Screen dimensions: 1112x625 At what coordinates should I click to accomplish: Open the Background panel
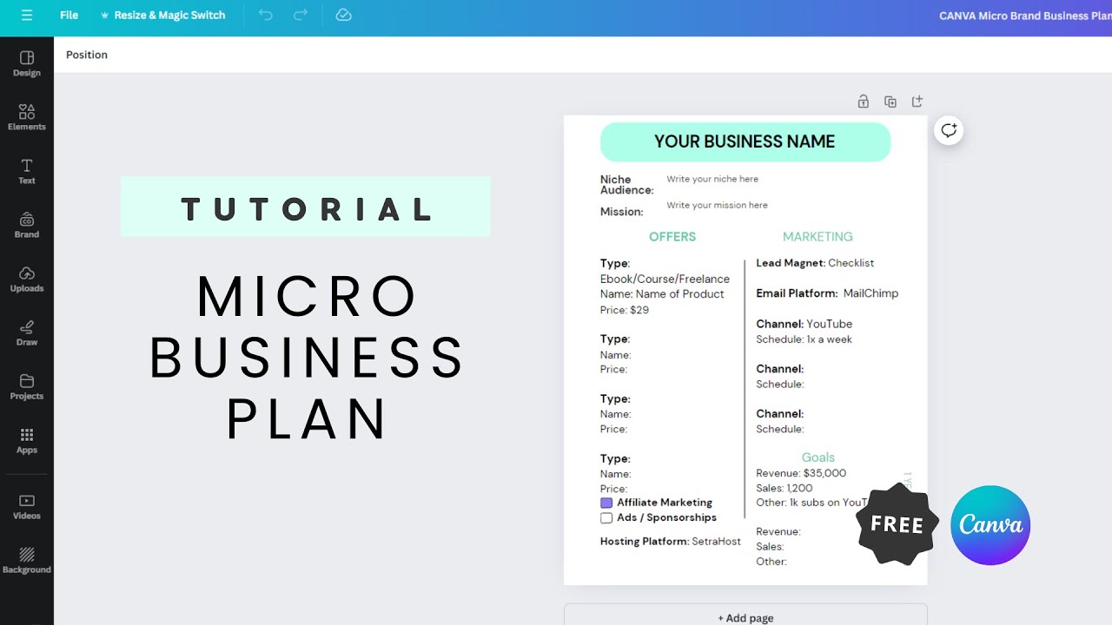click(x=27, y=561)
